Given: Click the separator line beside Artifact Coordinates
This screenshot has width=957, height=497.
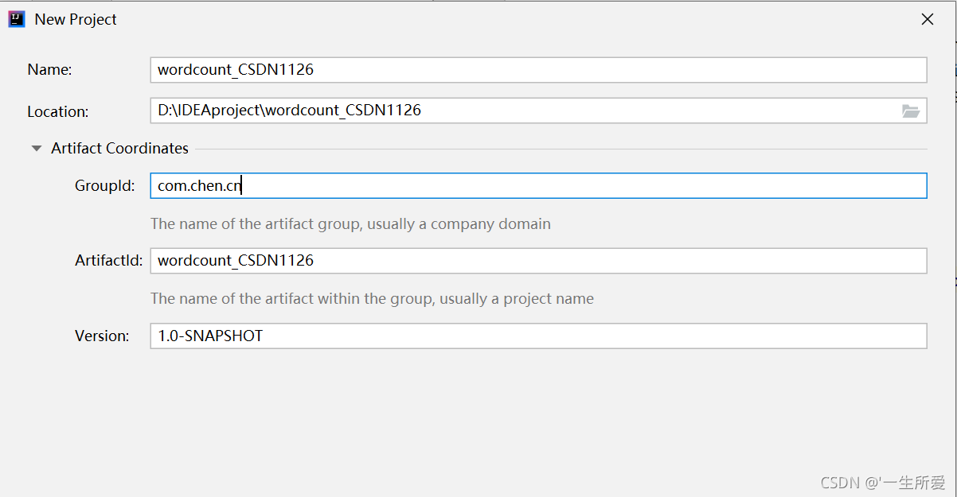Looking at the screenshot, I should tap(561, 149).
